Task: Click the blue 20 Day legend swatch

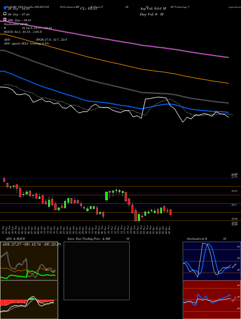Action: pos(5,8)
